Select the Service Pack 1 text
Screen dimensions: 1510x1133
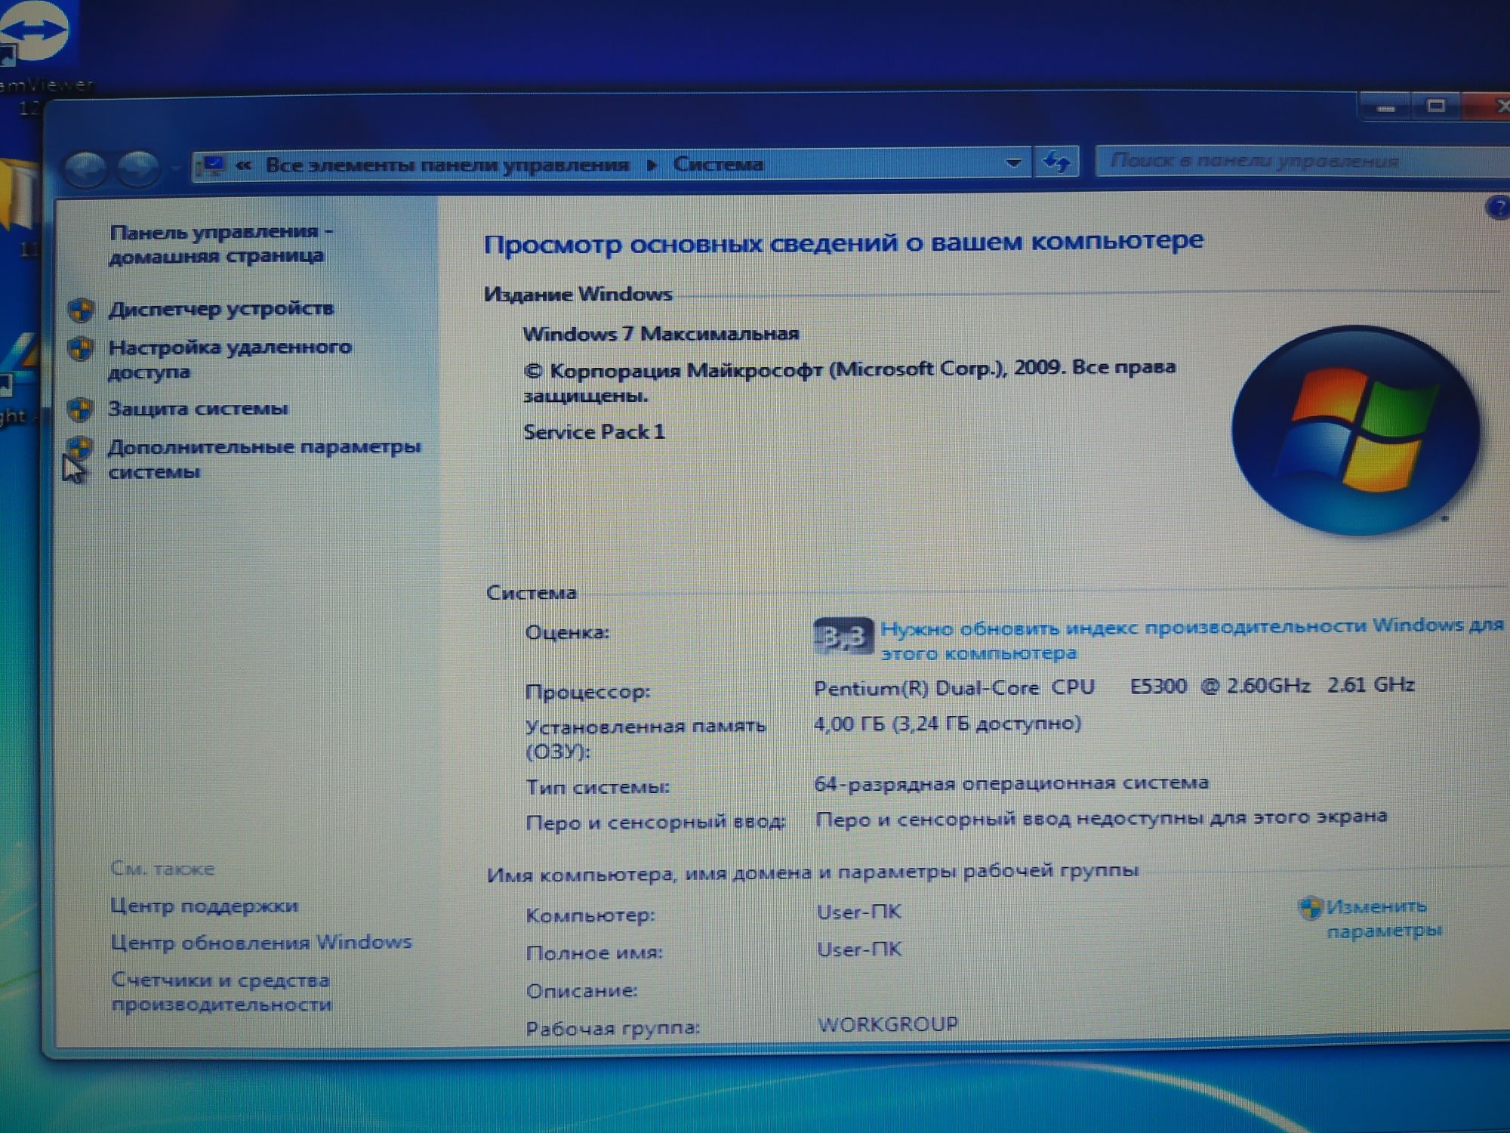(594, 432)
